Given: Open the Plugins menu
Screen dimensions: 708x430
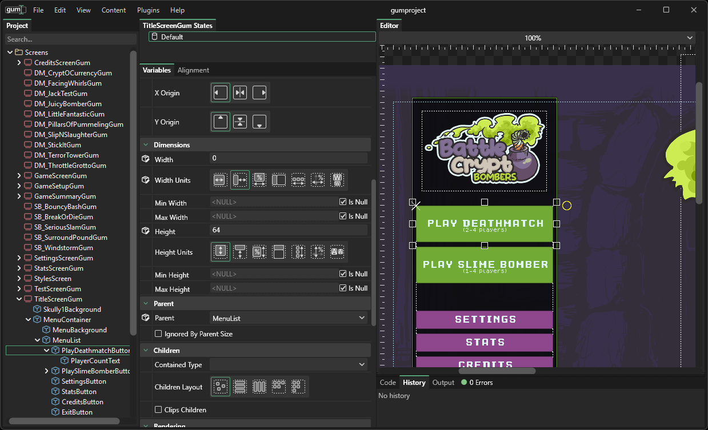Looking at the screenshot, I should tap(148, 10).
